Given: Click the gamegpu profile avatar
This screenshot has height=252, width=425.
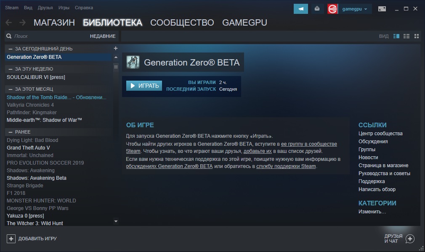Looking at the screenshot, I should [332, 9].
